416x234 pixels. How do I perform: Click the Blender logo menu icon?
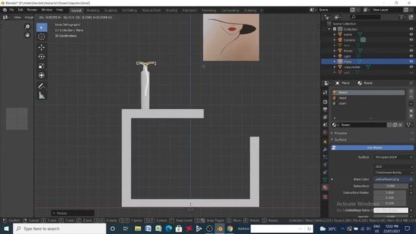pos(5,10)
